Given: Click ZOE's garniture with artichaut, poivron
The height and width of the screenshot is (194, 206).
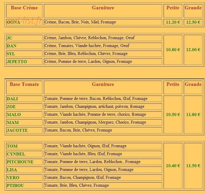Looking at the screenshot, I should click(94, 107).
